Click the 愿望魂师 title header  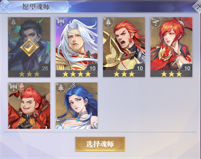pos(36,7)
